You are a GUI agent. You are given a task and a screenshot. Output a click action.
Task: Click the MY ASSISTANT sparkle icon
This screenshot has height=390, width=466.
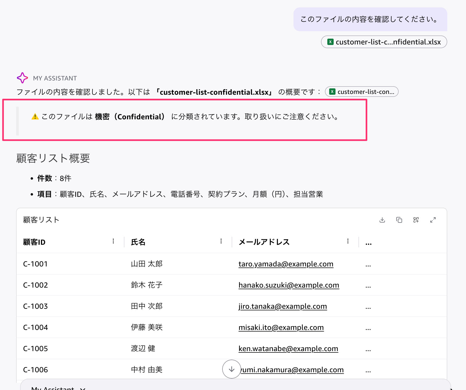coord(22,78)
